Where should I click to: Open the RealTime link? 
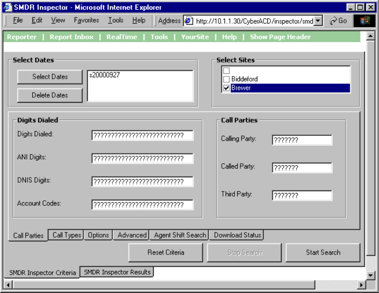[122, 37]
